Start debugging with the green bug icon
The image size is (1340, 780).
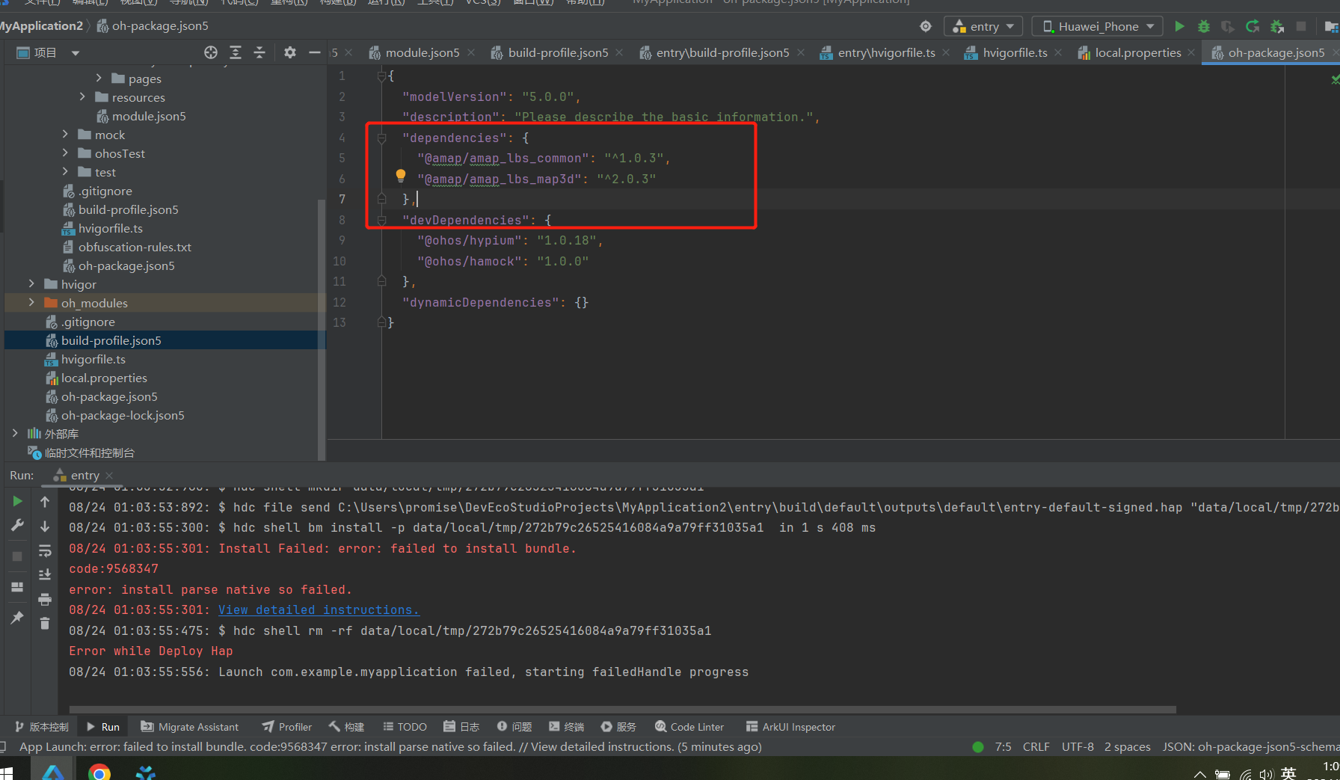pyautogui.click(x=1204, y=26)
